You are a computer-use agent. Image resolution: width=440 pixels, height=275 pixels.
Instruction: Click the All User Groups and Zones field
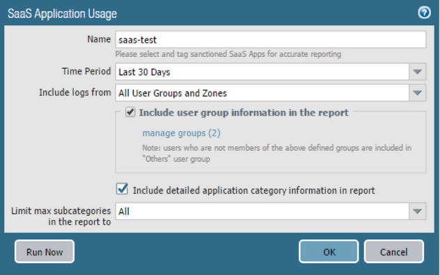pos(262,93)
